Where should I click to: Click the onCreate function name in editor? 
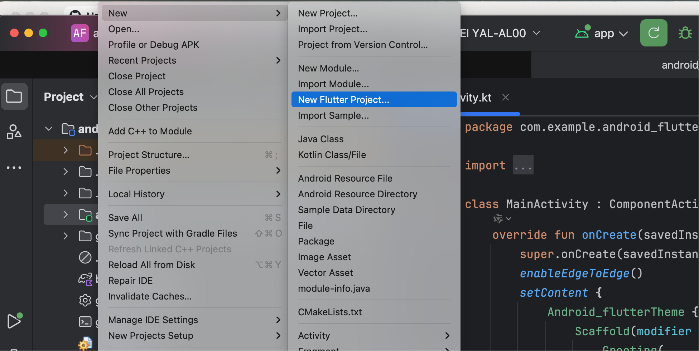(x=609, y=235)
